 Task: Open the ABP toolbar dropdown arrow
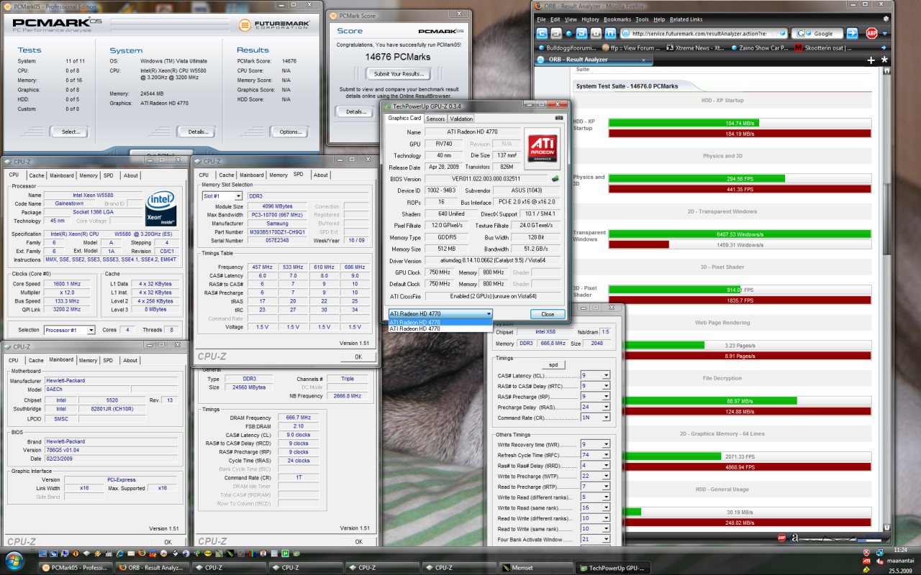pyautogui.click(x=884, y=34)
